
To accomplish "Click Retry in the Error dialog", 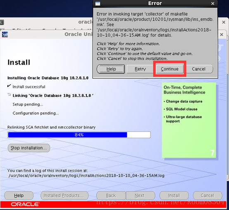I will pyautogui.click(x=140, y=69).
